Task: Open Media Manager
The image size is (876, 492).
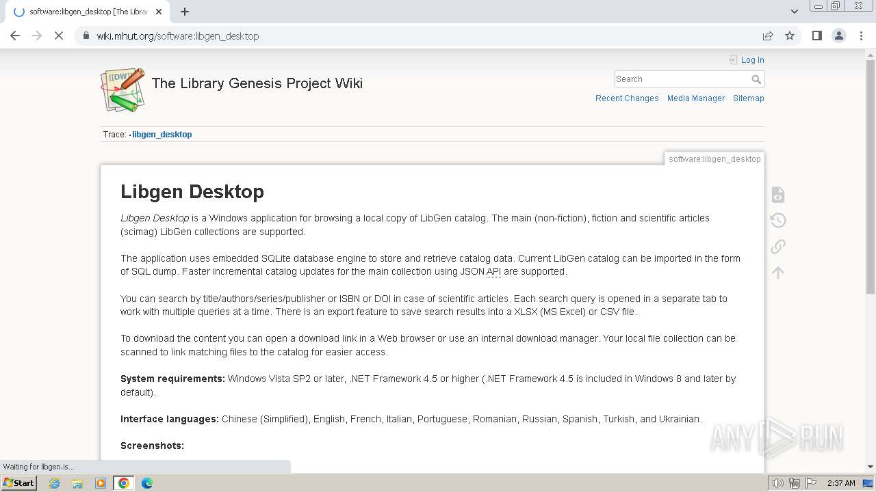Action: click(x=696, y=98)
